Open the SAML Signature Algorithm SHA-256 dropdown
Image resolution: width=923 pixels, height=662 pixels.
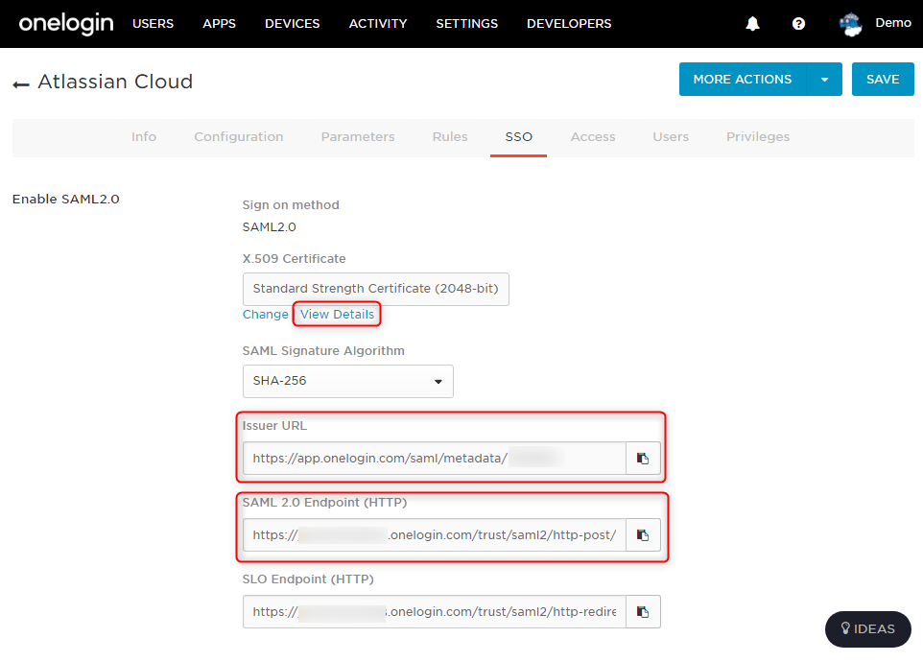pyautogui.click(x=348, y=381)
